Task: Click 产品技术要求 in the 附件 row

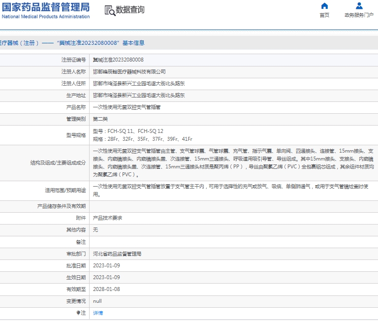Action: tap(107, 218)
